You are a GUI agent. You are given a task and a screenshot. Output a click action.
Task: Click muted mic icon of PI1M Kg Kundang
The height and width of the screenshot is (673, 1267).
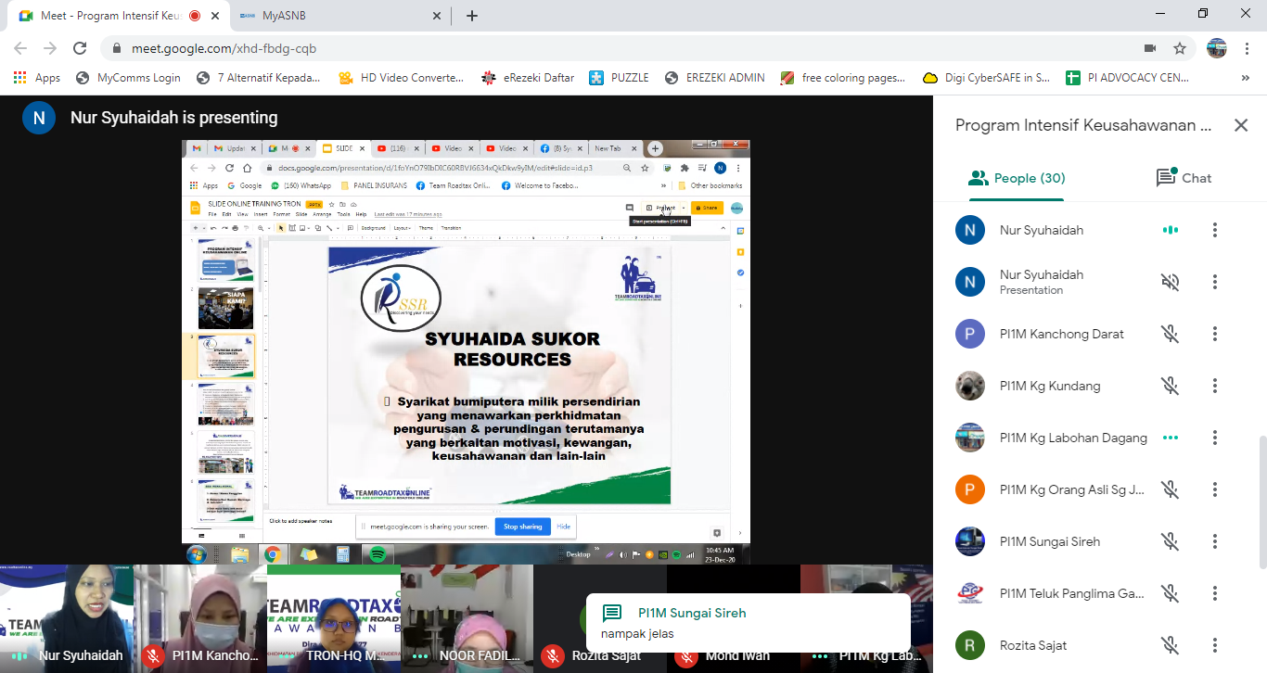coord(1171,386)
